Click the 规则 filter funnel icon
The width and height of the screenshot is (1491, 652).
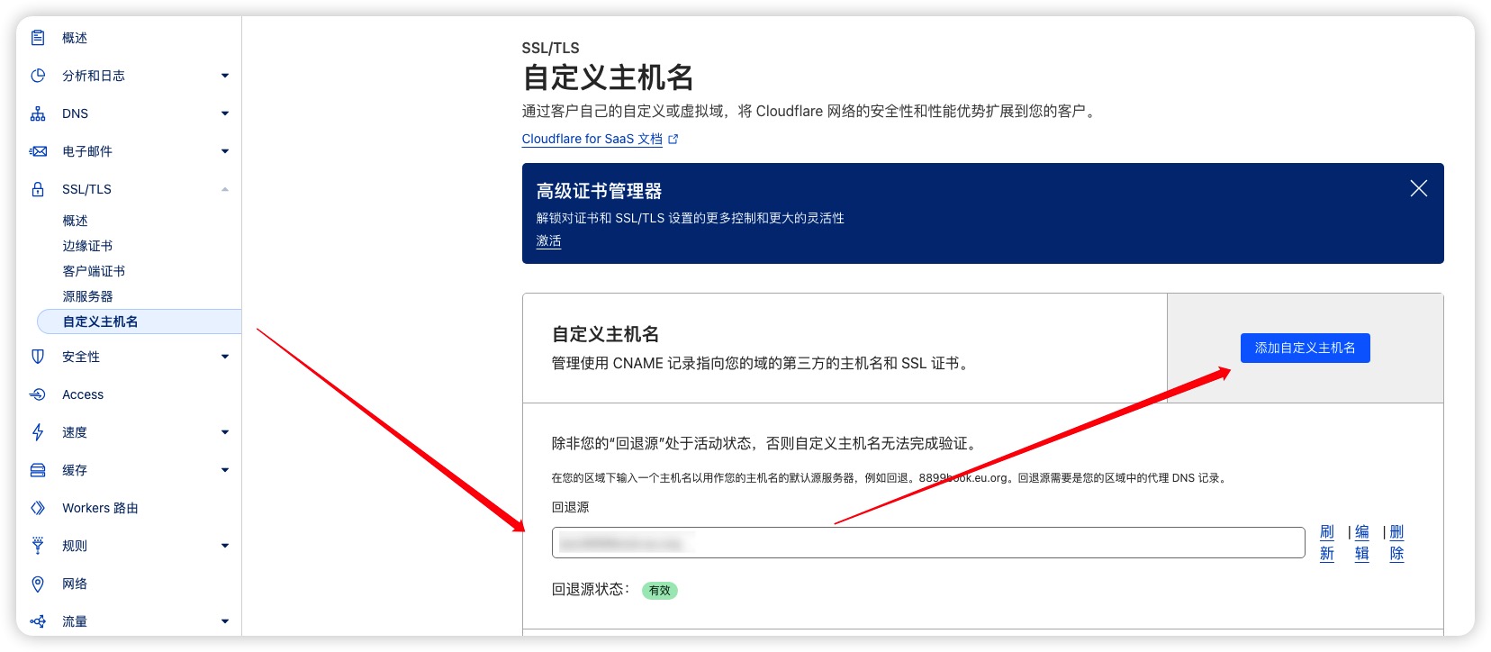click(x=38, y=546)
